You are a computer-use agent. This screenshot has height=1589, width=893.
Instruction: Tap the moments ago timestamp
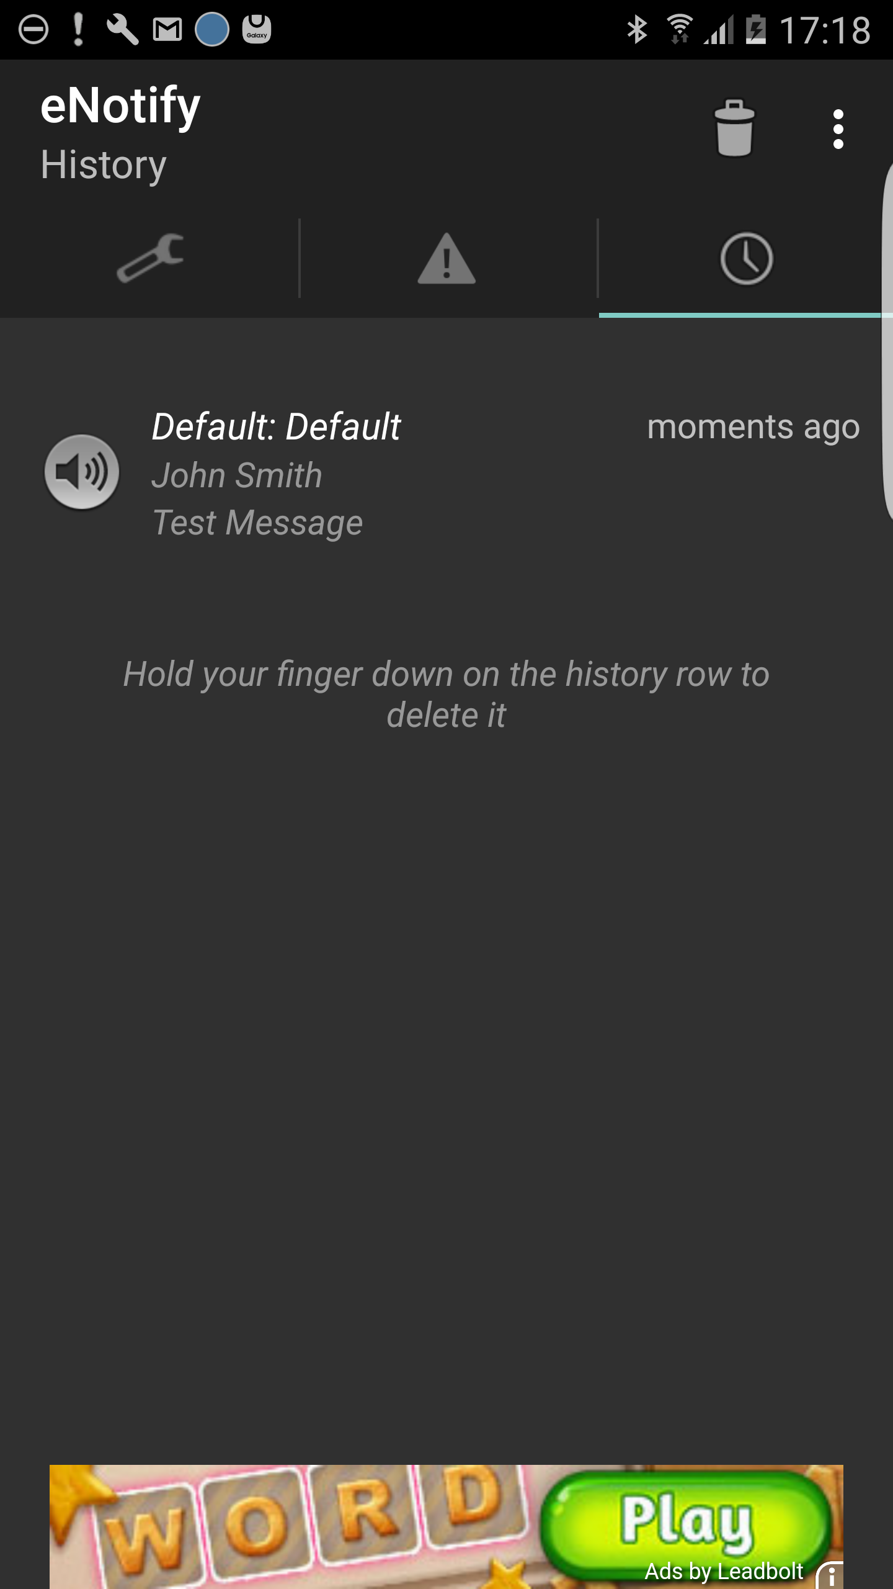click(753, 427)
